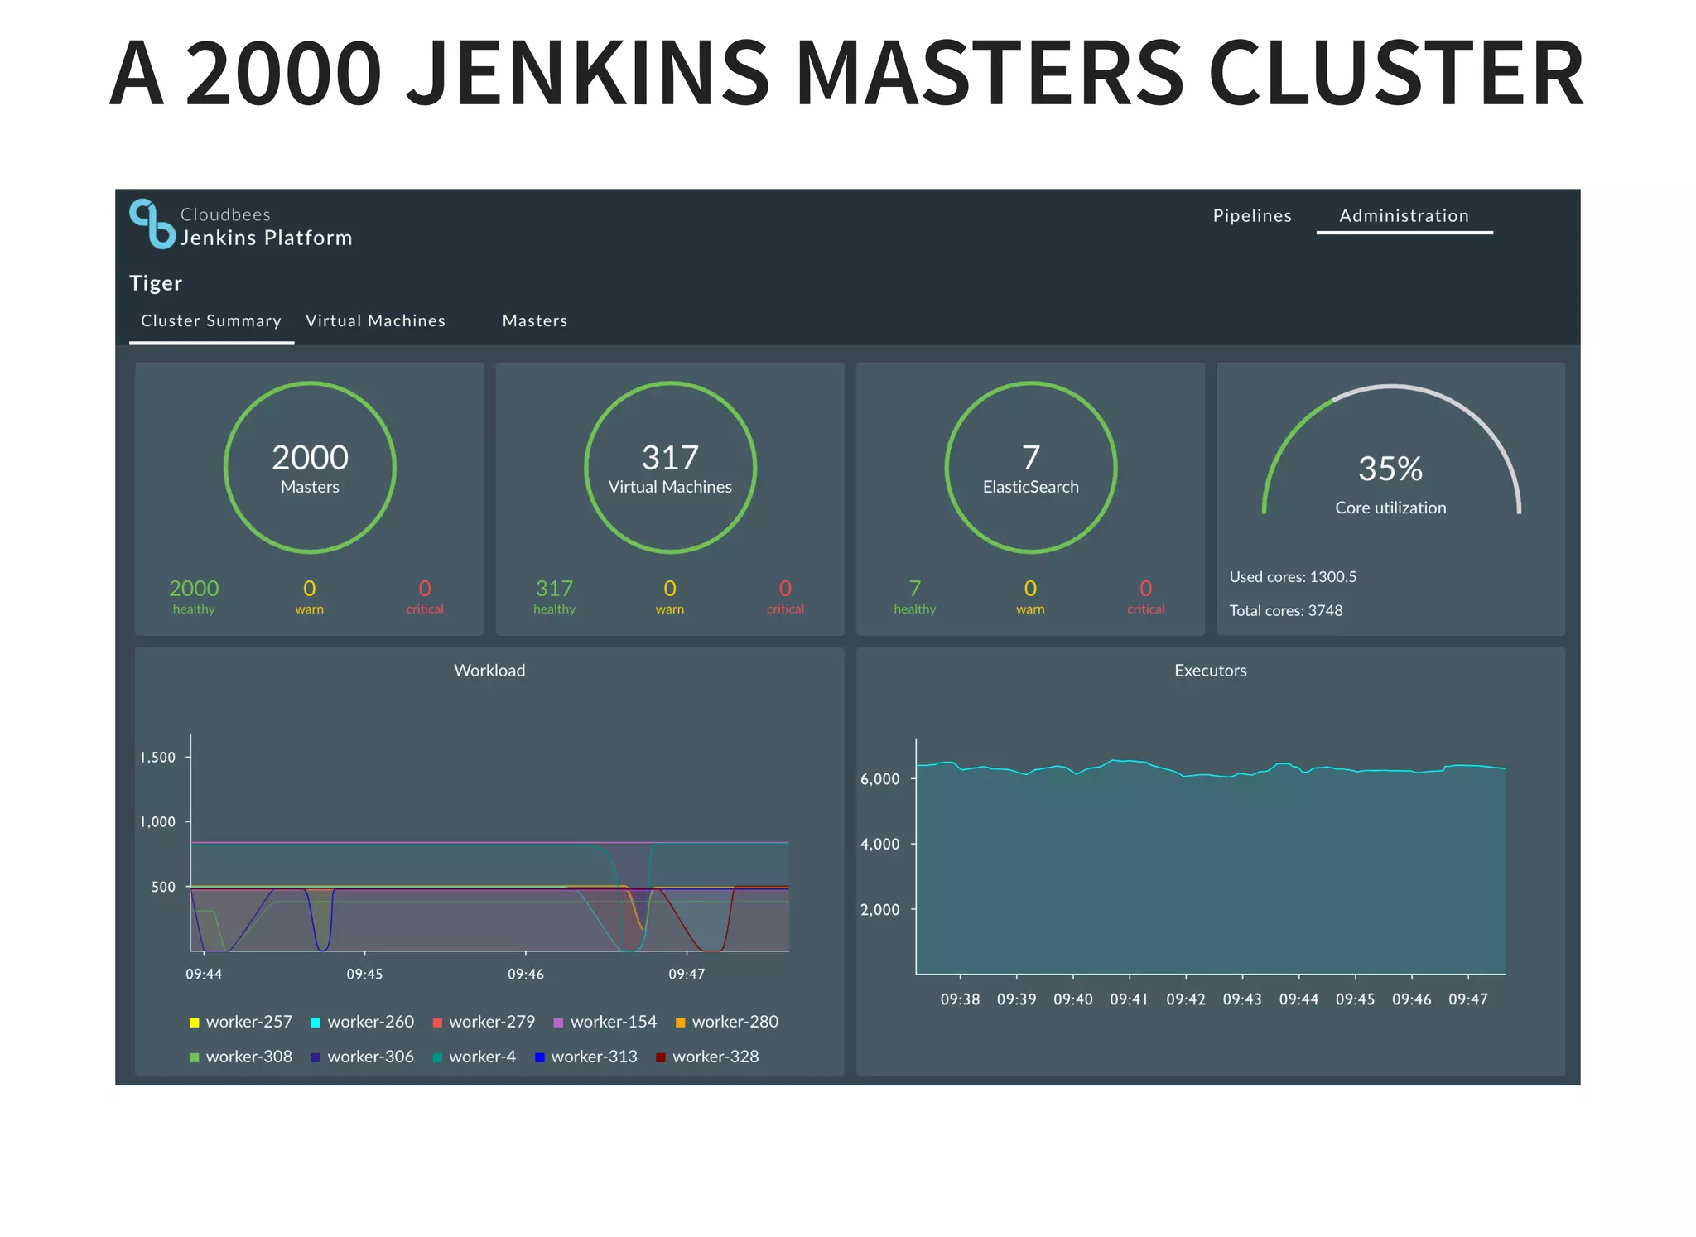
Task: Toggle worker-306 dark purple legend swatch
Action: point(316,1057)
